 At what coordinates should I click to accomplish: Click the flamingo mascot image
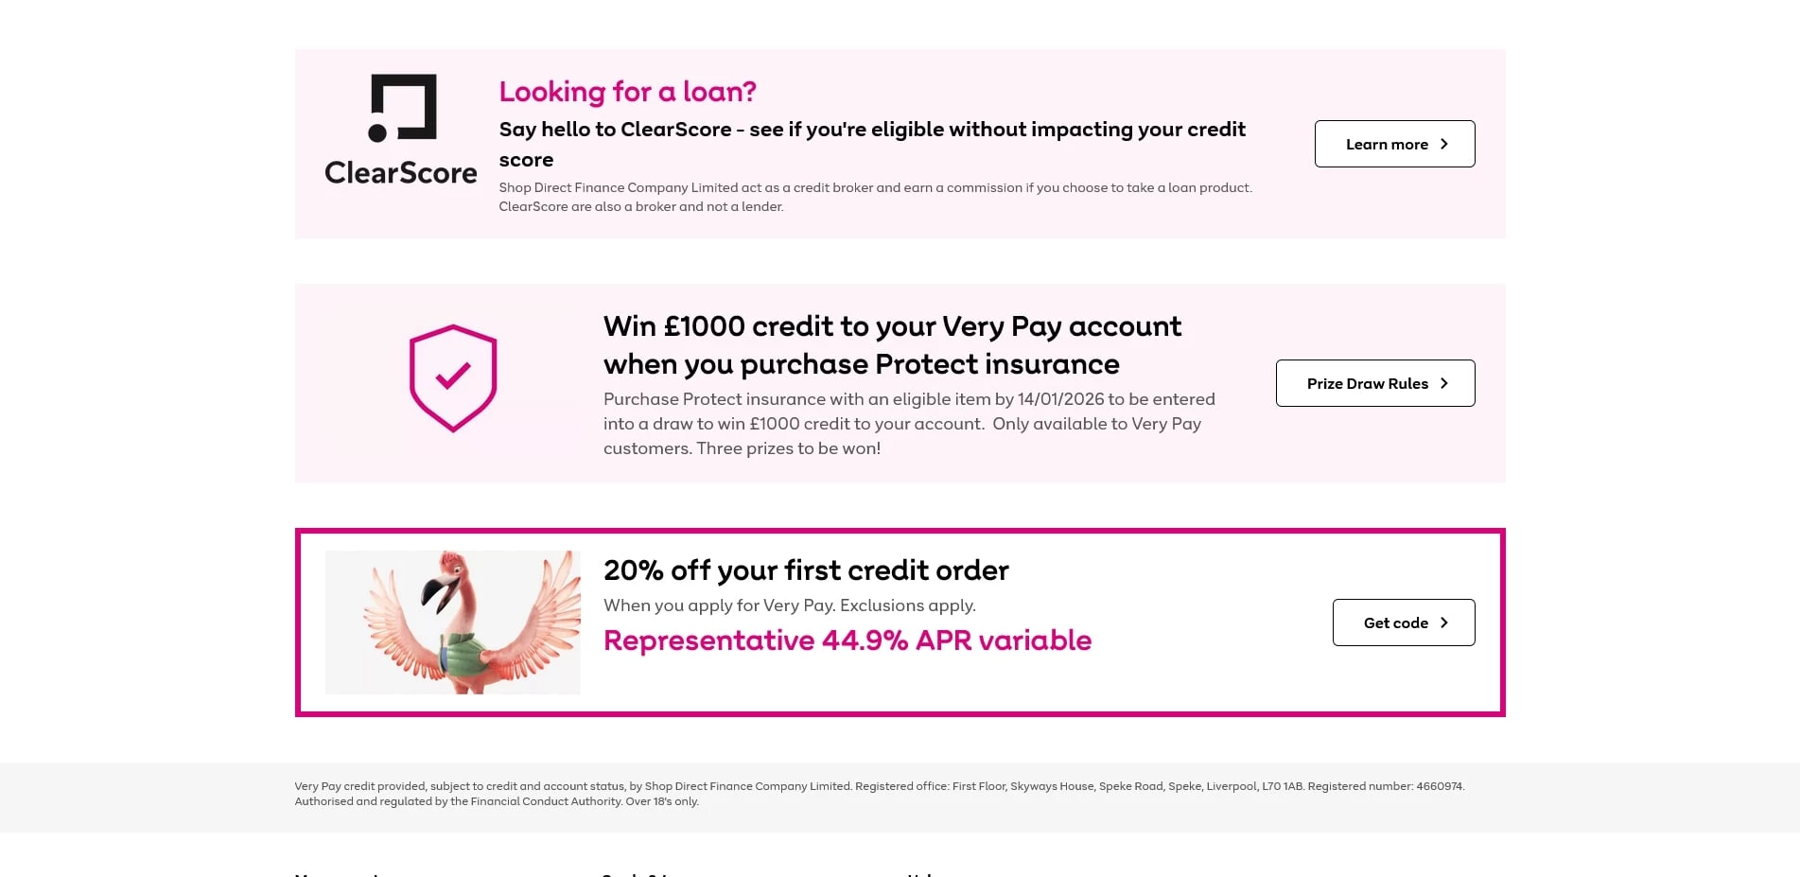452,622
